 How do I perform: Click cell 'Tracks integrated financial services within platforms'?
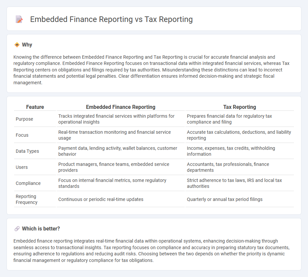click(x=121, y=119)
